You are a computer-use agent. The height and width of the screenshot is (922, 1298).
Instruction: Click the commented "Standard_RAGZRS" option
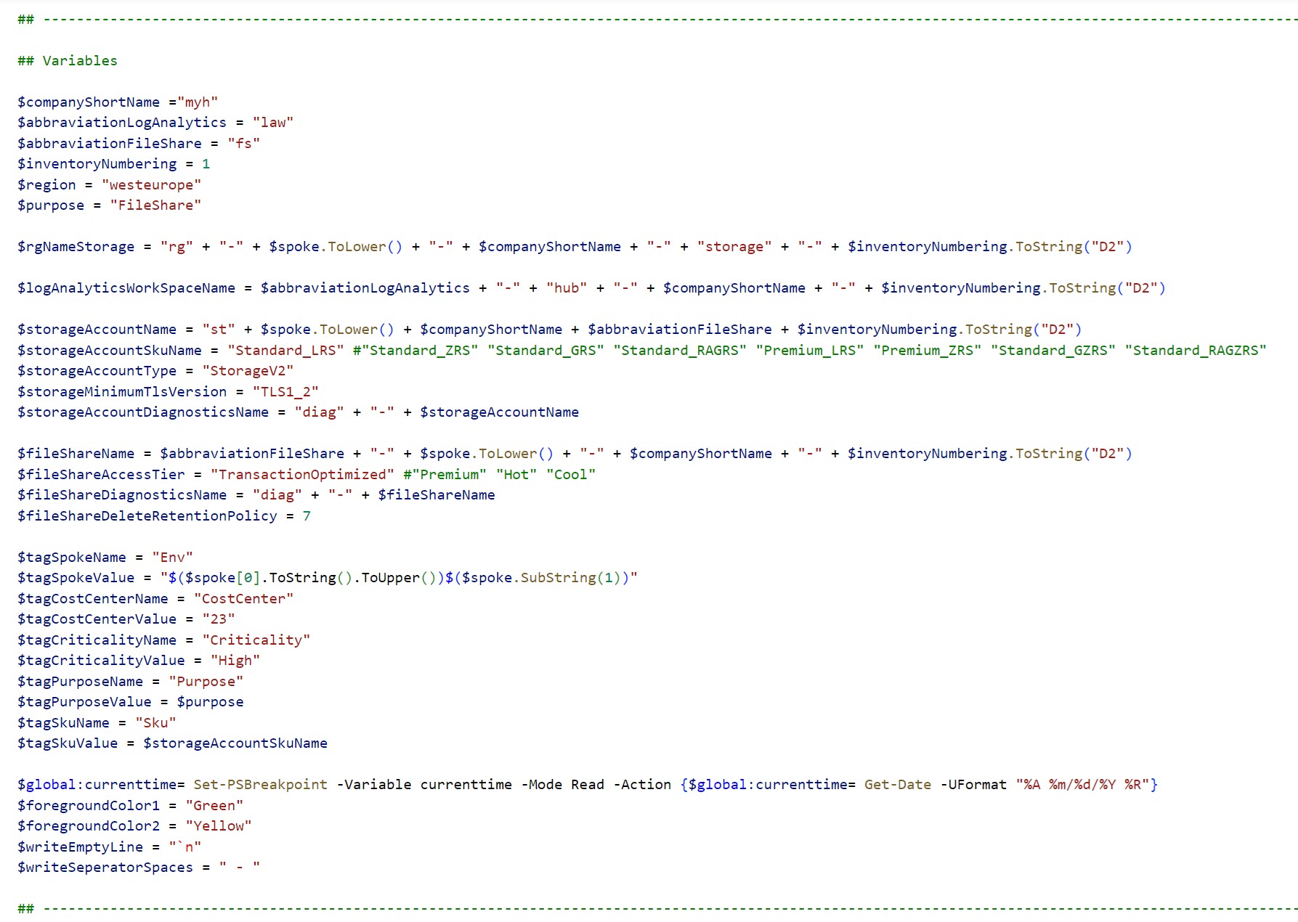[x=1196, y=351]
